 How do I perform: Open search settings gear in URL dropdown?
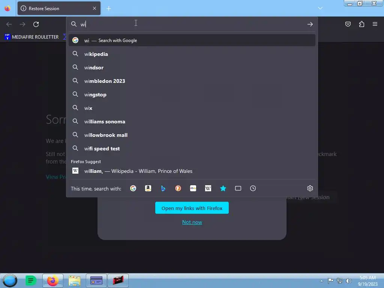(x=310, y=188)
